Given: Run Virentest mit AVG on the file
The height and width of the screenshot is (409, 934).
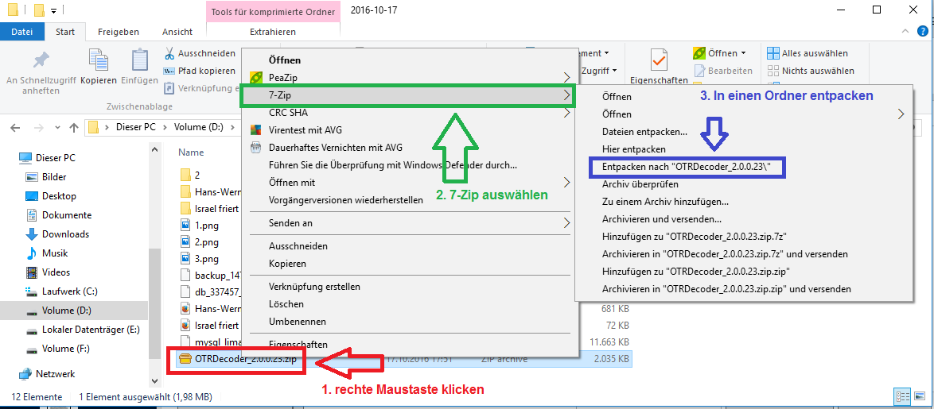Looking at the screenshot, I should [305, 130].
